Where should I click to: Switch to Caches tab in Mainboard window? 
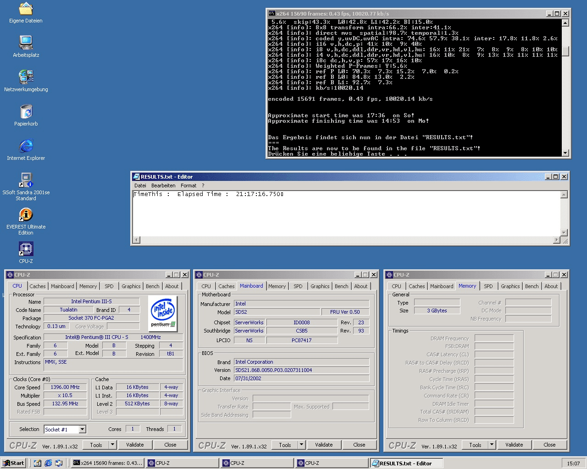[x=227, y=286]
